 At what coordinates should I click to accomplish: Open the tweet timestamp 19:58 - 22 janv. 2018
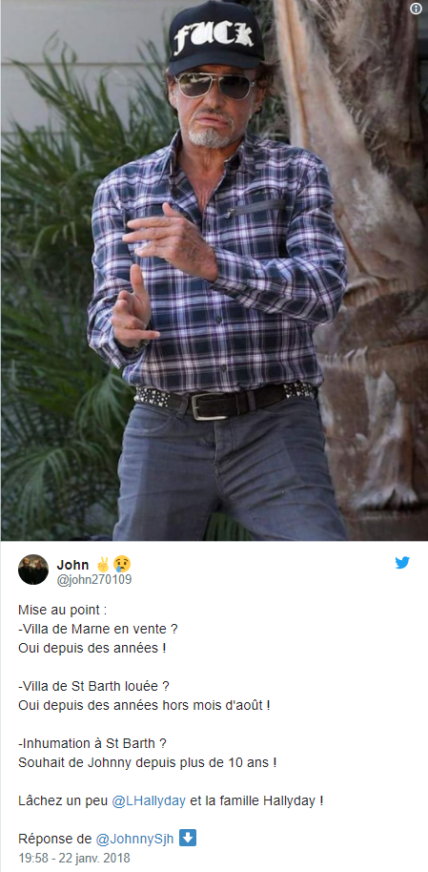pyautogui.click(x=74, y=858)
